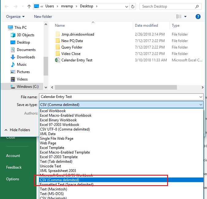Click the New folder button
The width and height of the screenshot is (207, 199).
(43, 17)
